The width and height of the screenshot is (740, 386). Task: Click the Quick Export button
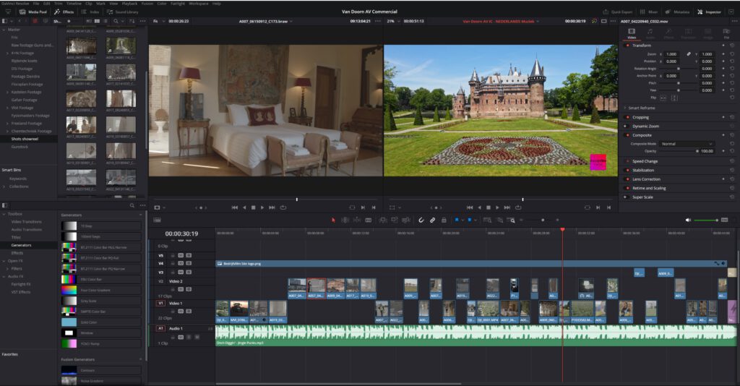(618, 12)
